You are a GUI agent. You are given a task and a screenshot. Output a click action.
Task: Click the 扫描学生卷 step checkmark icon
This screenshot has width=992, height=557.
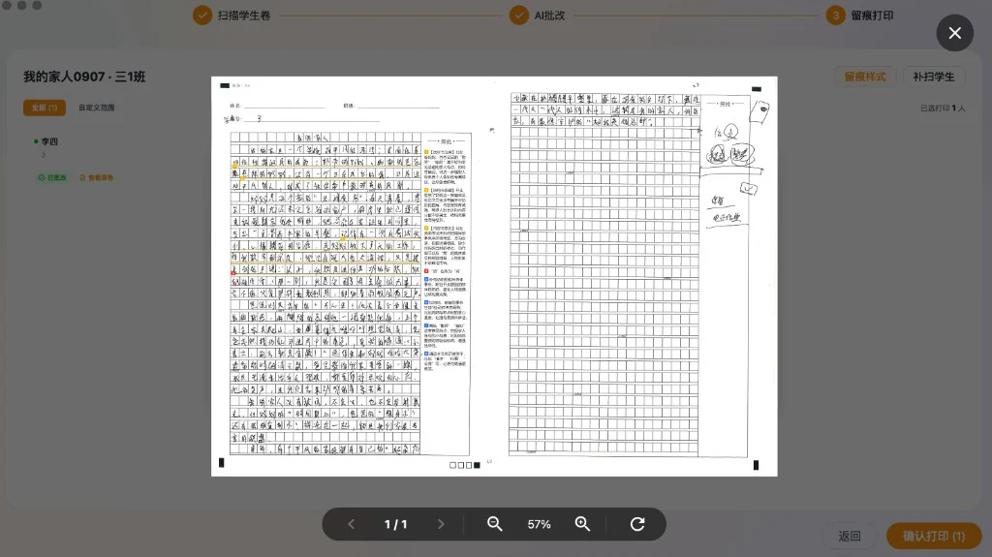tap(202, 15)
